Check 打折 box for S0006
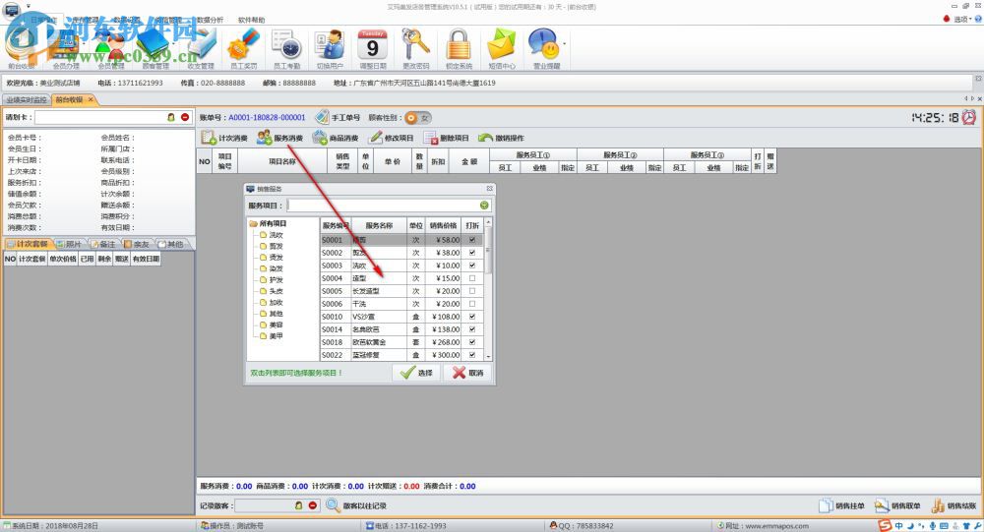This screenshot has width=984, height=532. tap(472, 304)
